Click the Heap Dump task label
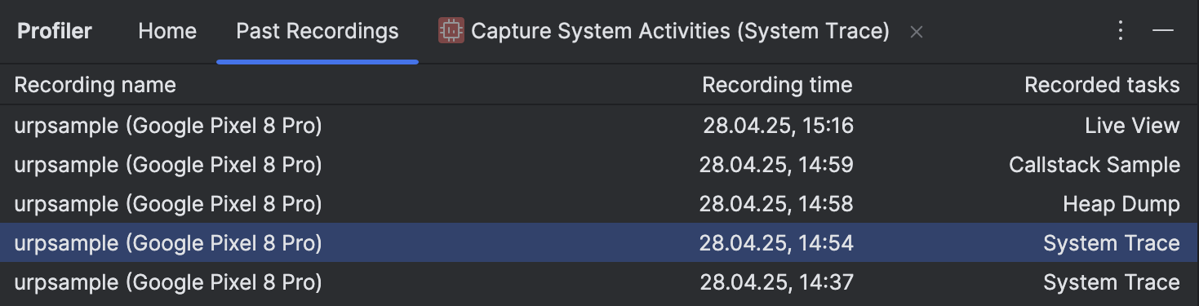This screenshot has width=1199, height=306. tap(1121, 203)
